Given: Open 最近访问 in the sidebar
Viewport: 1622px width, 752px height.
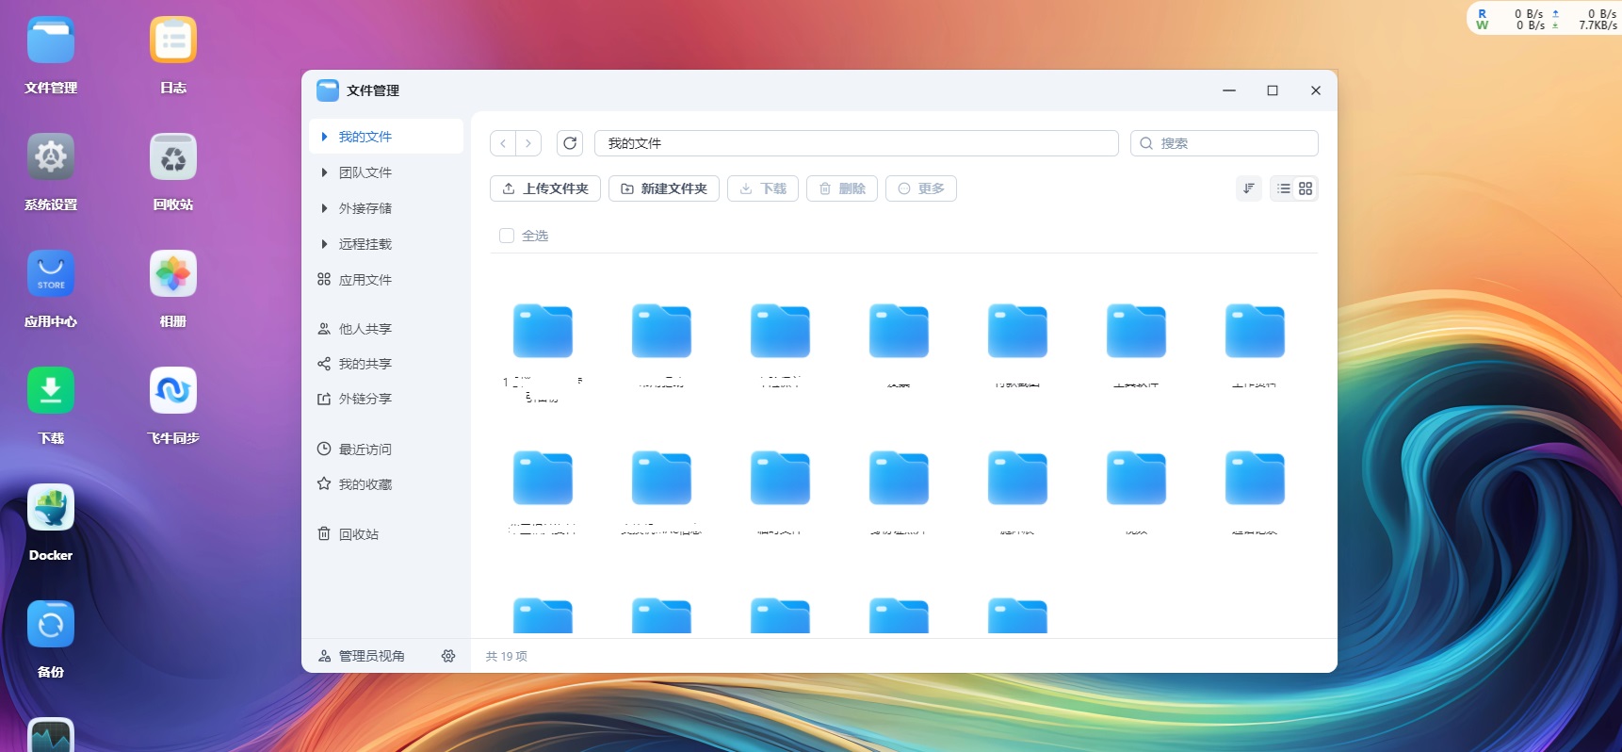Looking at the screenshot, I should click(x=365, y=450).
